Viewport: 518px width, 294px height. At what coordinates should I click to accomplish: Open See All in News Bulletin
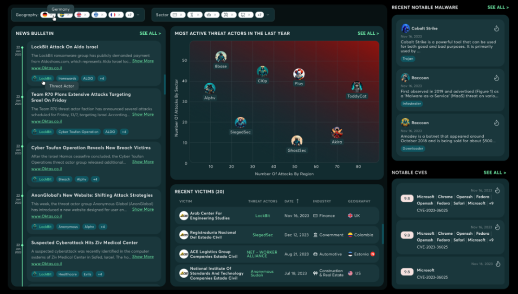tap(150, 33)
